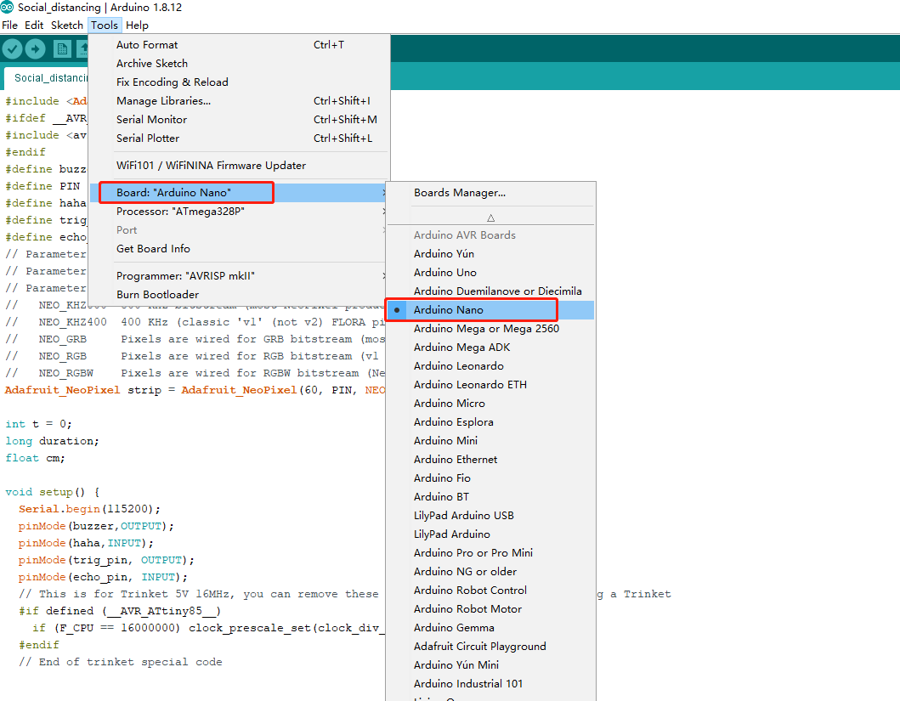Screen dimensions: 900x701
Task: Click Get Board Info
Action: [240, 248]
